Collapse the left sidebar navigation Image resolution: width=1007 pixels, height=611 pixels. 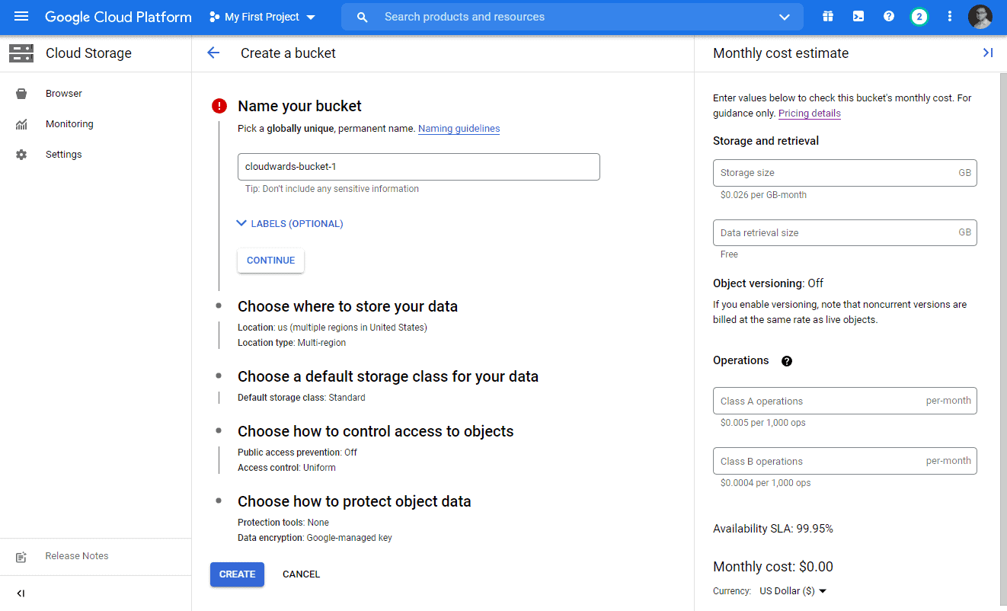coord(21,593)
